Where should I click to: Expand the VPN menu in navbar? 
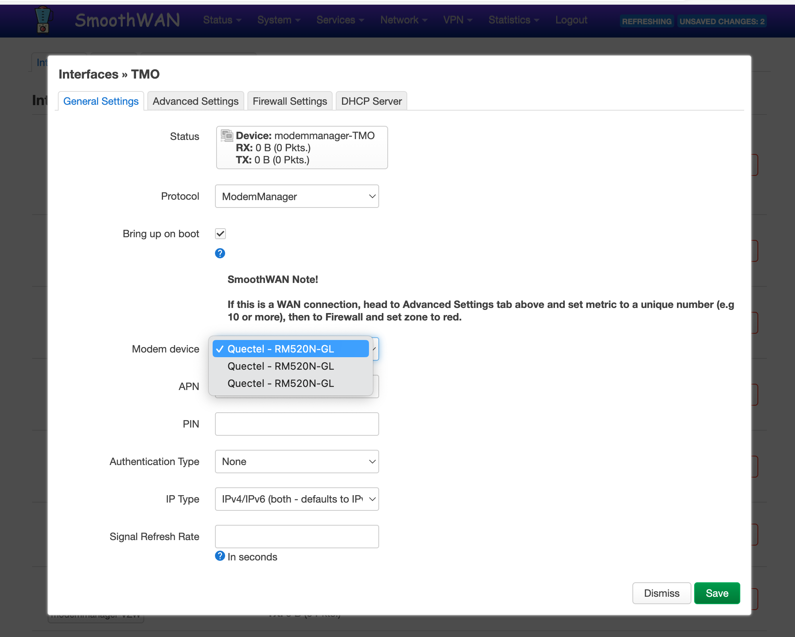pyautogui.click(x=458, y=20)
